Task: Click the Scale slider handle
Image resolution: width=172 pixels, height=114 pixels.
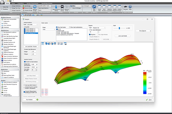Action: pos(119,28)
